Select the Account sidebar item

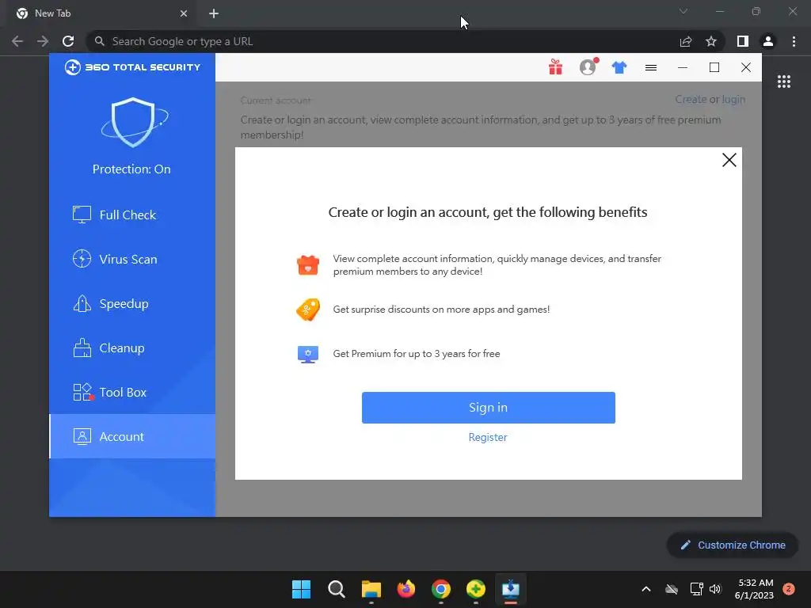(132, 436)
